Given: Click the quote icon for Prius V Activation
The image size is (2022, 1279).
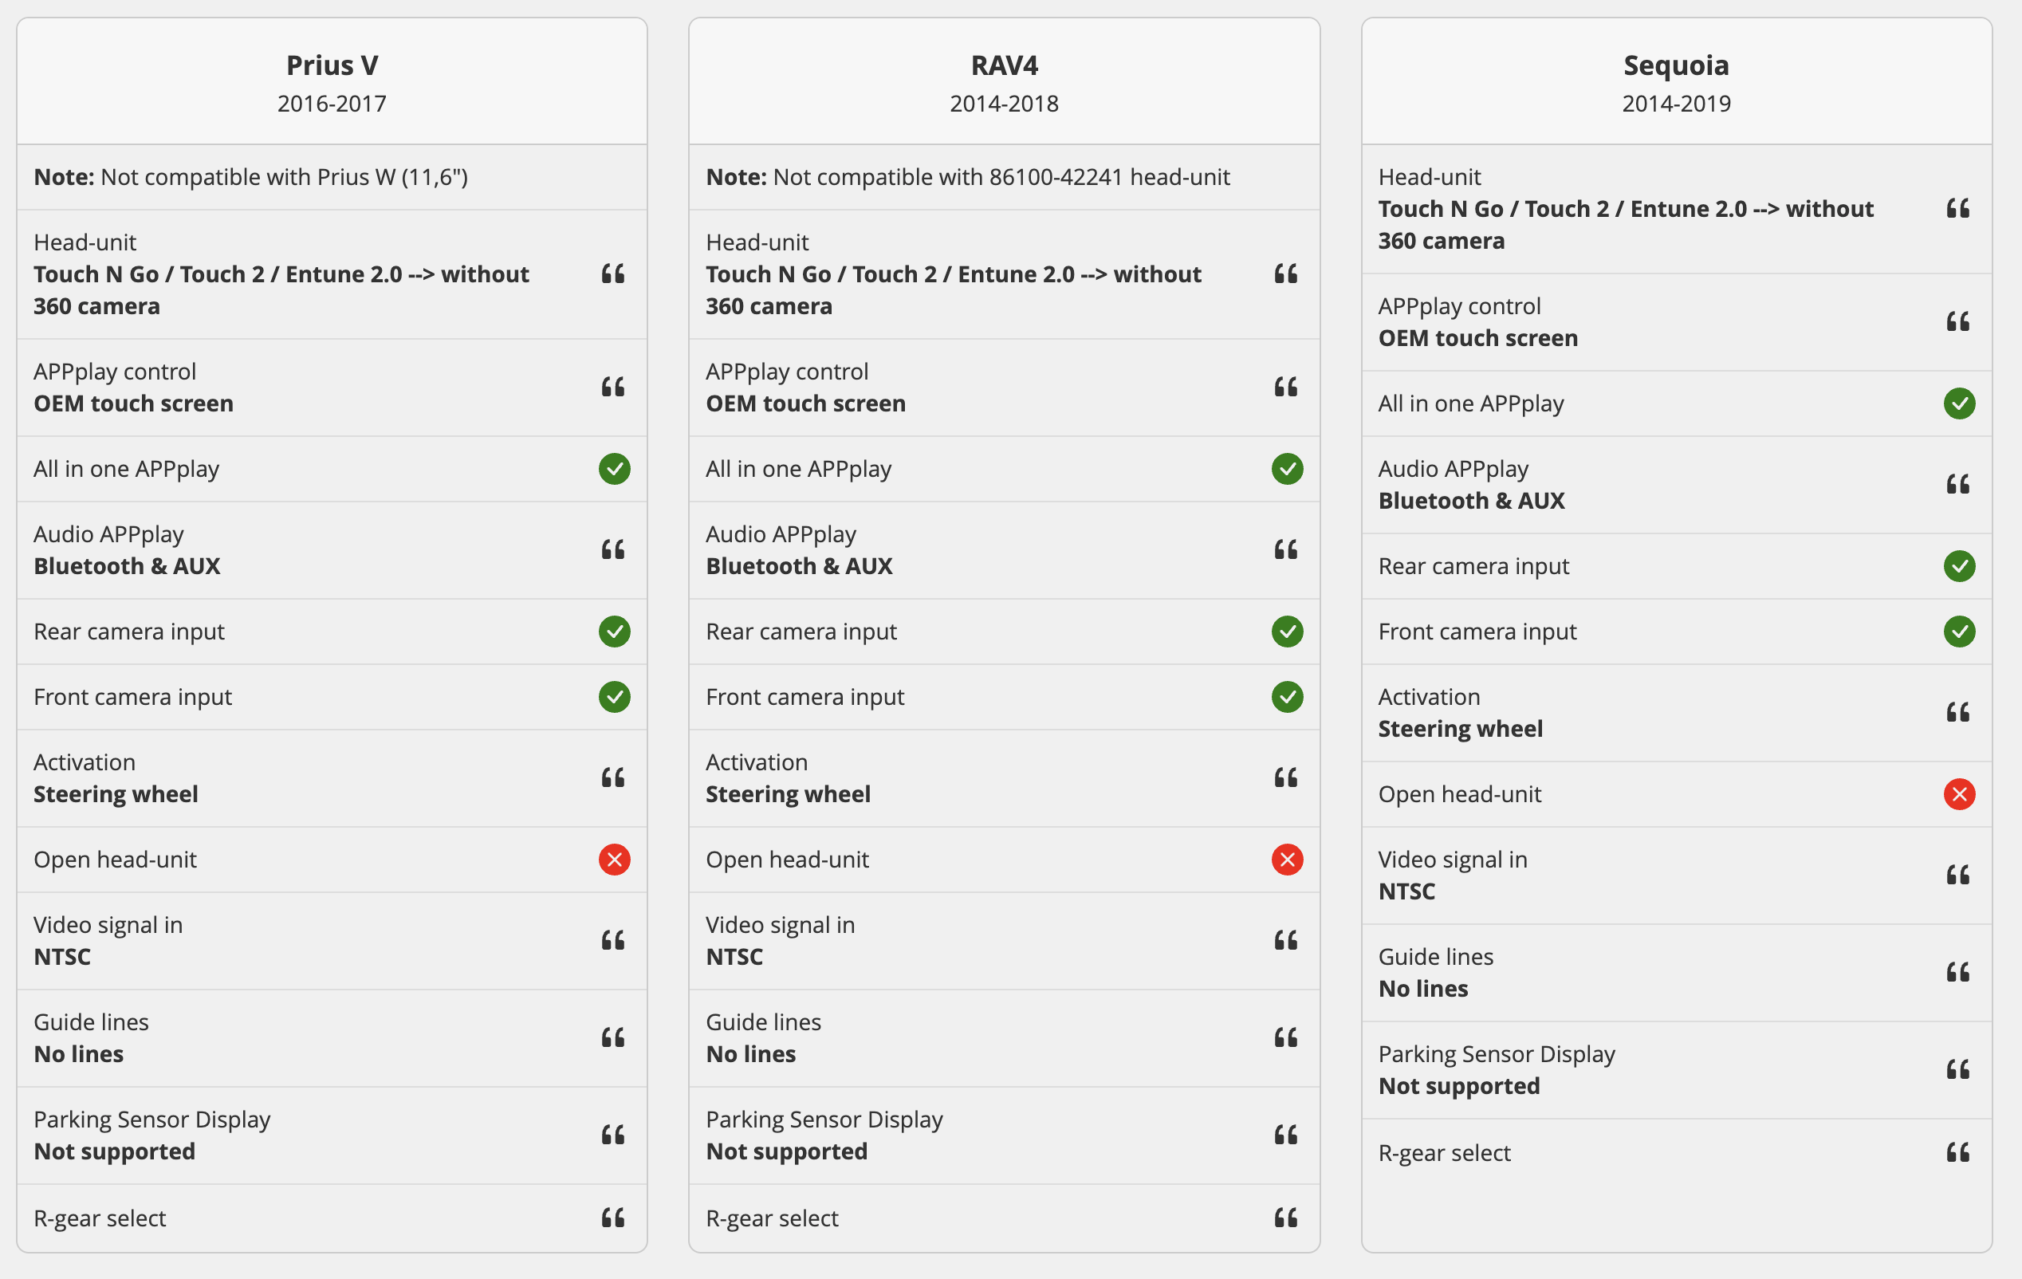Looking at the screenshot, I should point(613,777).
